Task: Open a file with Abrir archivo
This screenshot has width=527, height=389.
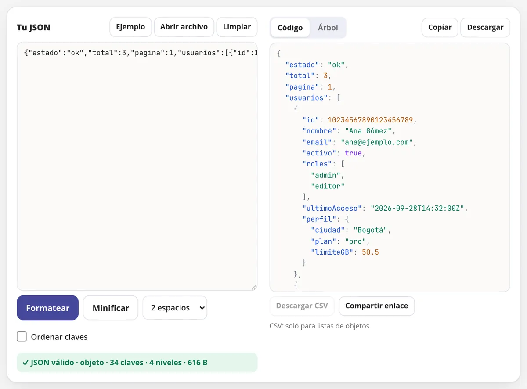Action: (184, 27)
